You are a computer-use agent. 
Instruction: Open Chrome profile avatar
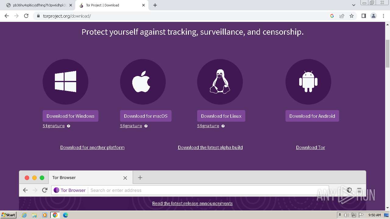tap(373, 16)
